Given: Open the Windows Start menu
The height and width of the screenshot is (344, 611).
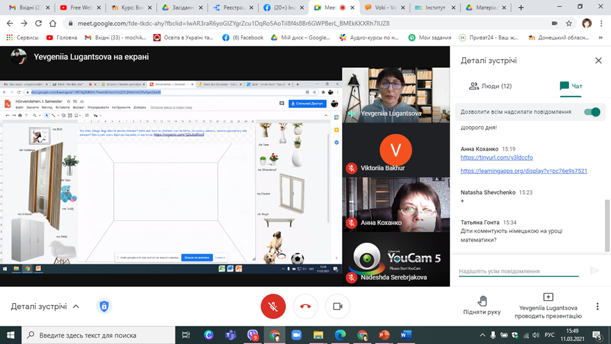Looking at the screenshot, I should click(11, 335).
